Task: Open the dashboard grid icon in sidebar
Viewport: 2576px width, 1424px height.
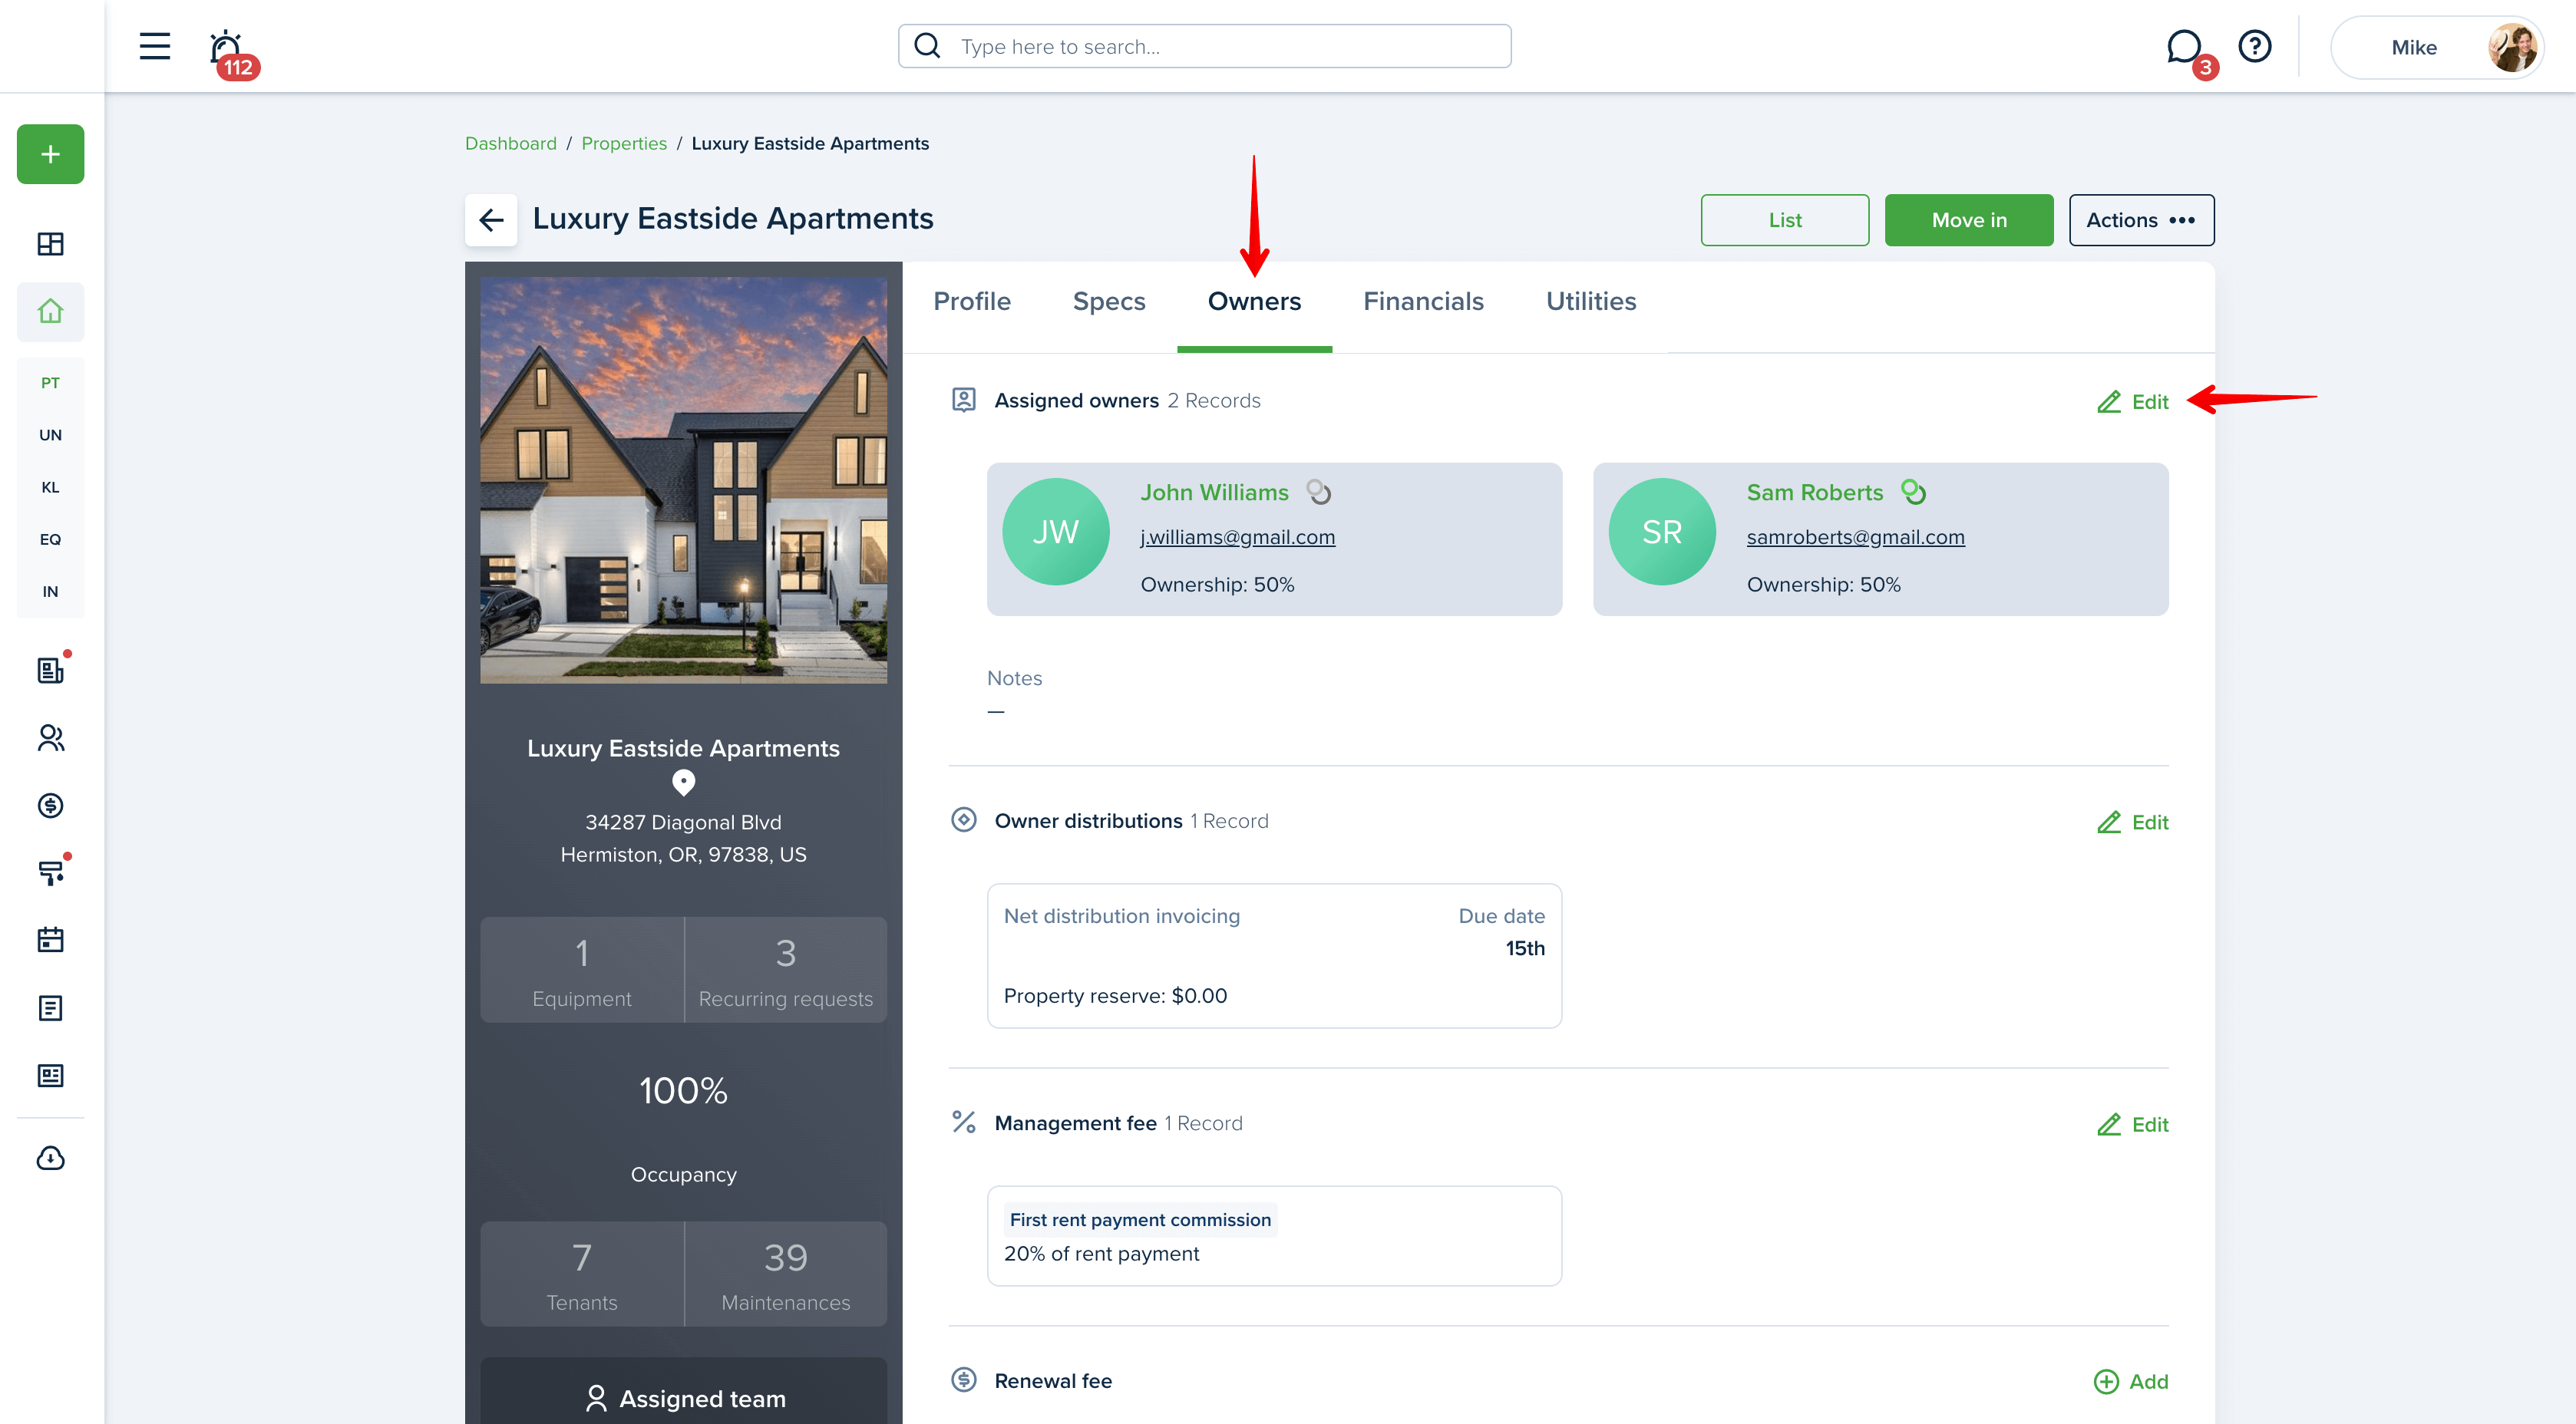Action: point(50,244)
